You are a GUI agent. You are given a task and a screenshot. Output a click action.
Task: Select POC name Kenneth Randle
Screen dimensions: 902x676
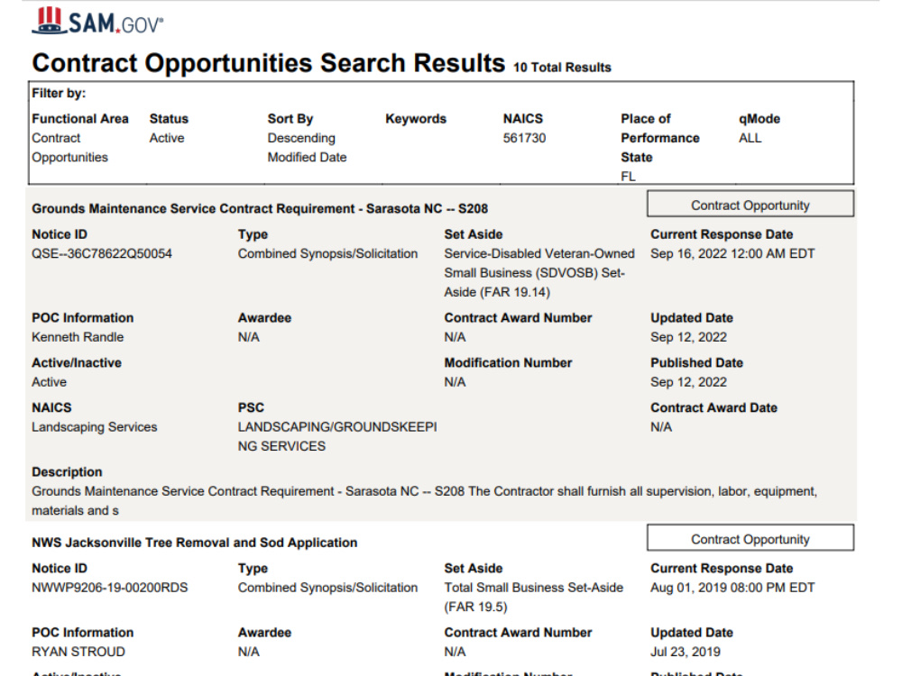pos(78,337)
